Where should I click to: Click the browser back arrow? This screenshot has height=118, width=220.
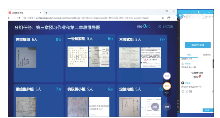[9, 18]
